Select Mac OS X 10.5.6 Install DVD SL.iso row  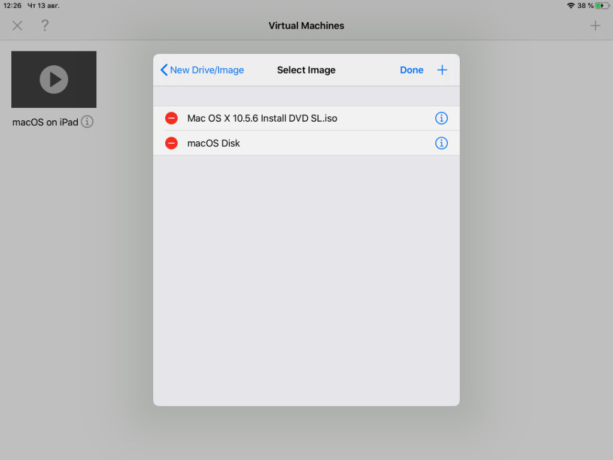click(x=306, y=118)
